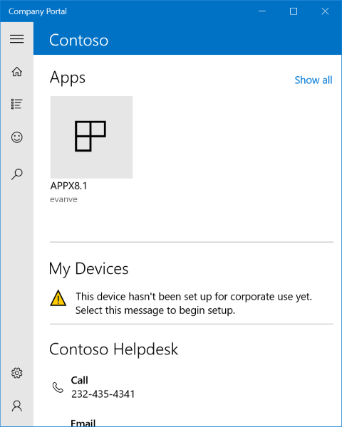Open user account profile icon
The width and height of the screenshot is (342, 427).
tap(17, 406)
